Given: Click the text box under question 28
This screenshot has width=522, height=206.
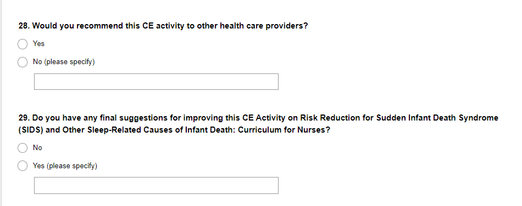Looking at the screenshot, I should point(156,82).
